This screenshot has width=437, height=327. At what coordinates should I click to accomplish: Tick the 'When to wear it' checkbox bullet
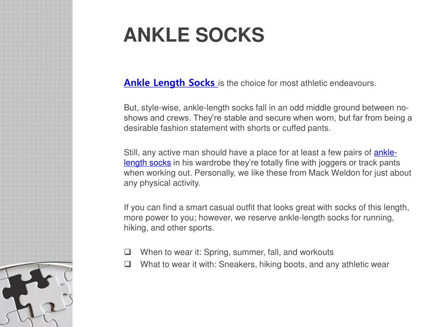(x=127, y=252)
